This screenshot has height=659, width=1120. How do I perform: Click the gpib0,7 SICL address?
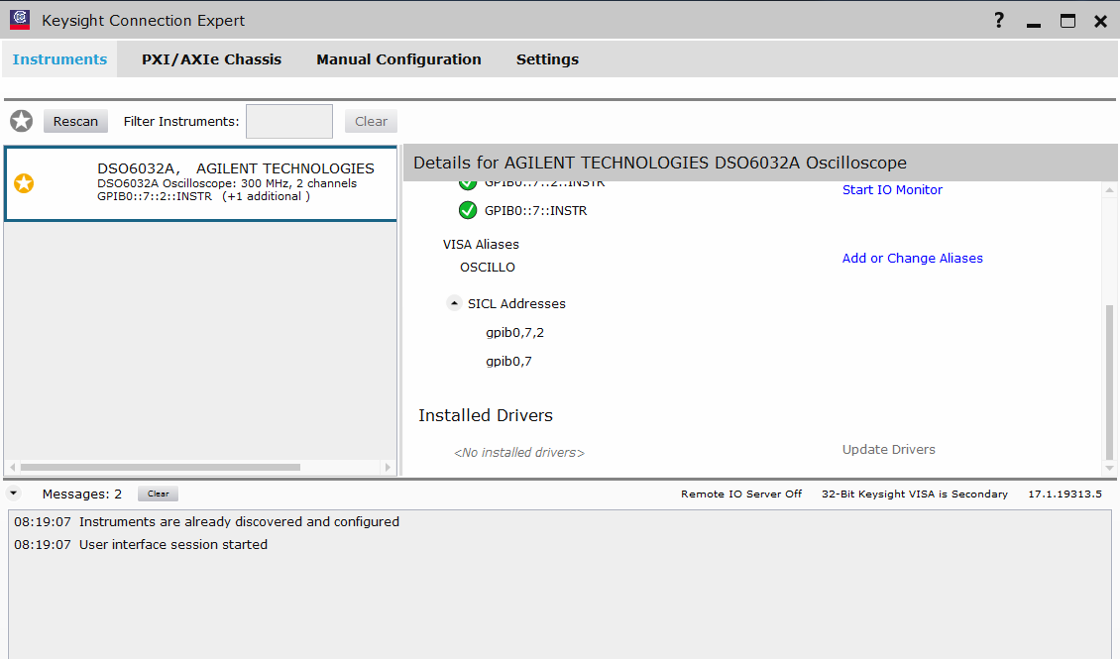[x=508, y=362]
